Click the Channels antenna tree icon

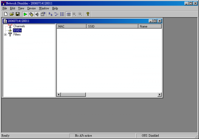coord(10,26)
